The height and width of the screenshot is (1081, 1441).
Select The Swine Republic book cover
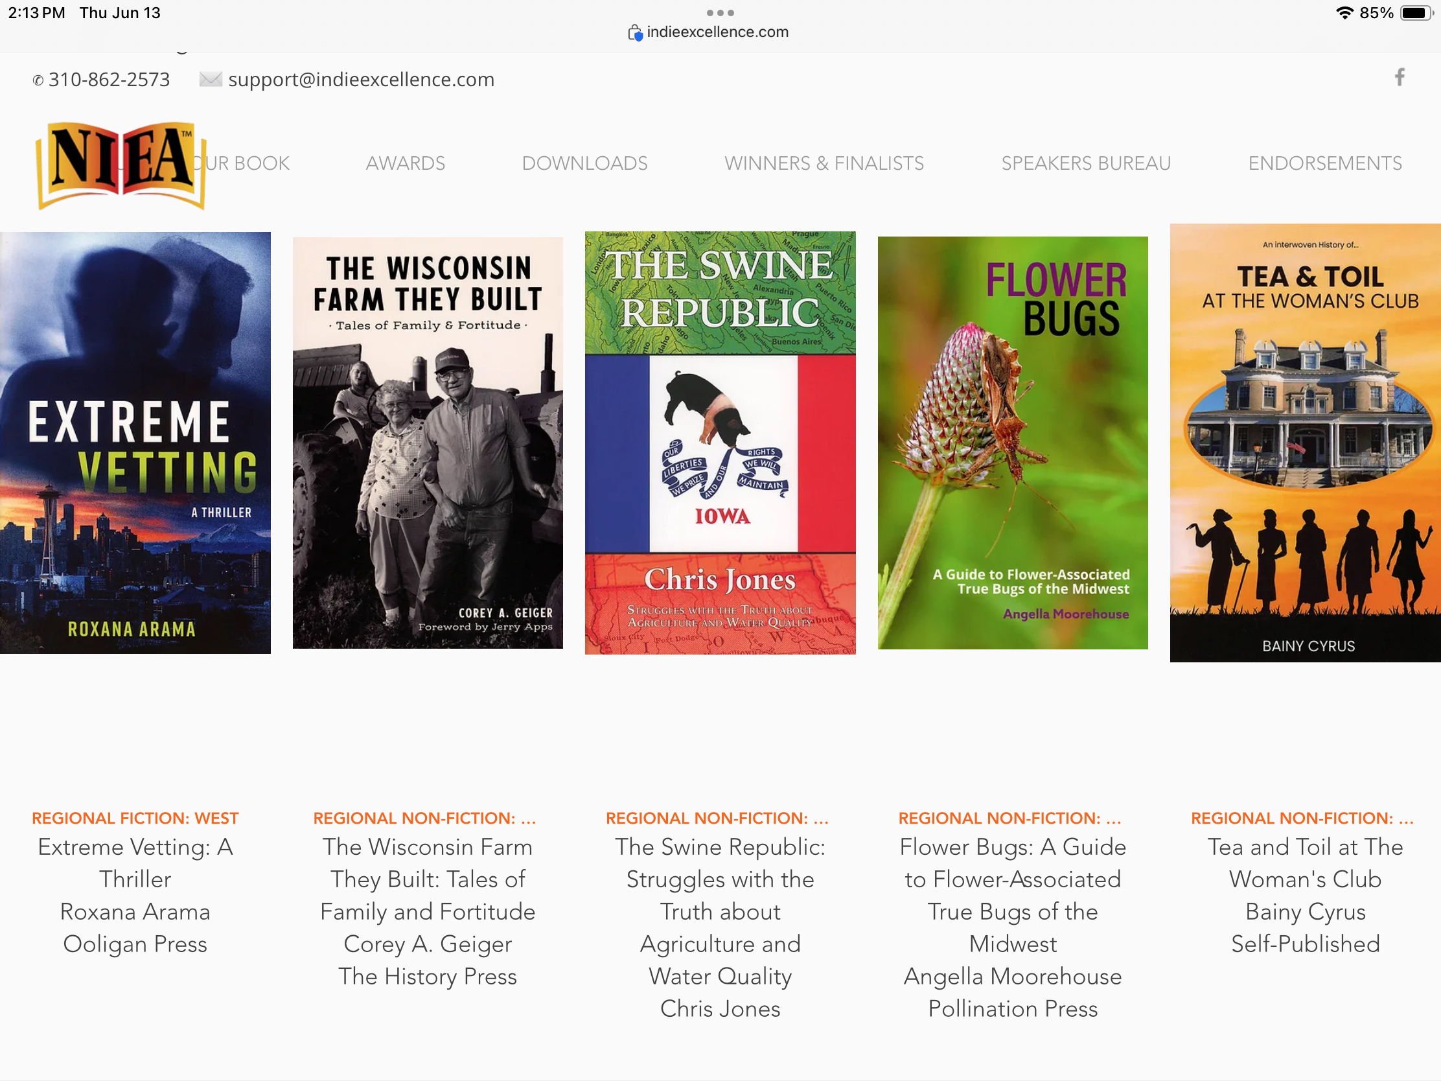pyautogui.click(x=720, y=443)
